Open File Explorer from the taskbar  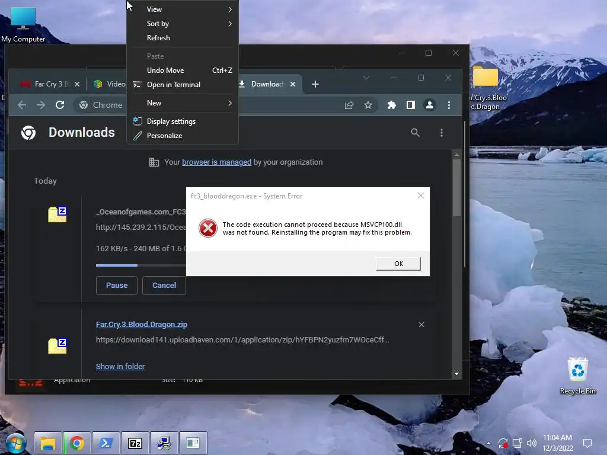pyautogui.click(x=48, y=443)
